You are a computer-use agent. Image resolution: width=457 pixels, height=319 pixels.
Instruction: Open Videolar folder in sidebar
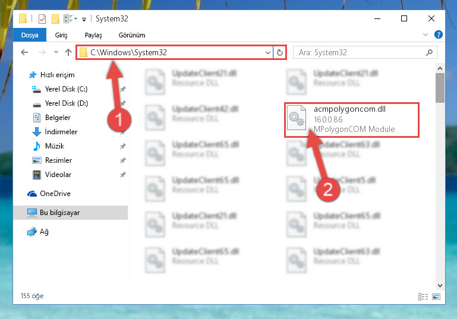click(52, 175)
